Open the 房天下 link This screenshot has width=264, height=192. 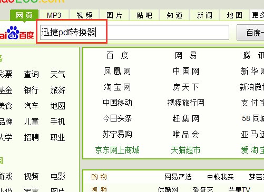click(x=186, y=87)
